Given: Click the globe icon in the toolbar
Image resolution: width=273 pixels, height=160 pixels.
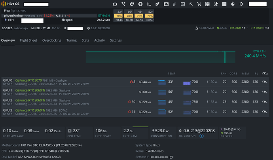Looking at the screenshot, I should [132, 4].
